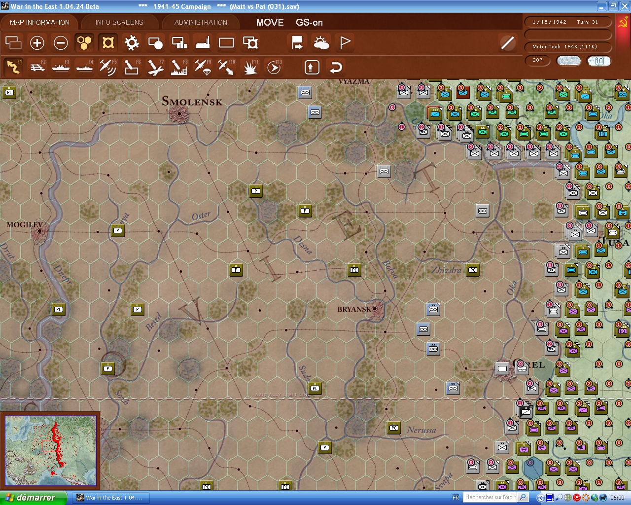The width and height of the screenshot is (631, 505).
Task: Click the End Turn button (F12)
Action: 274,67
